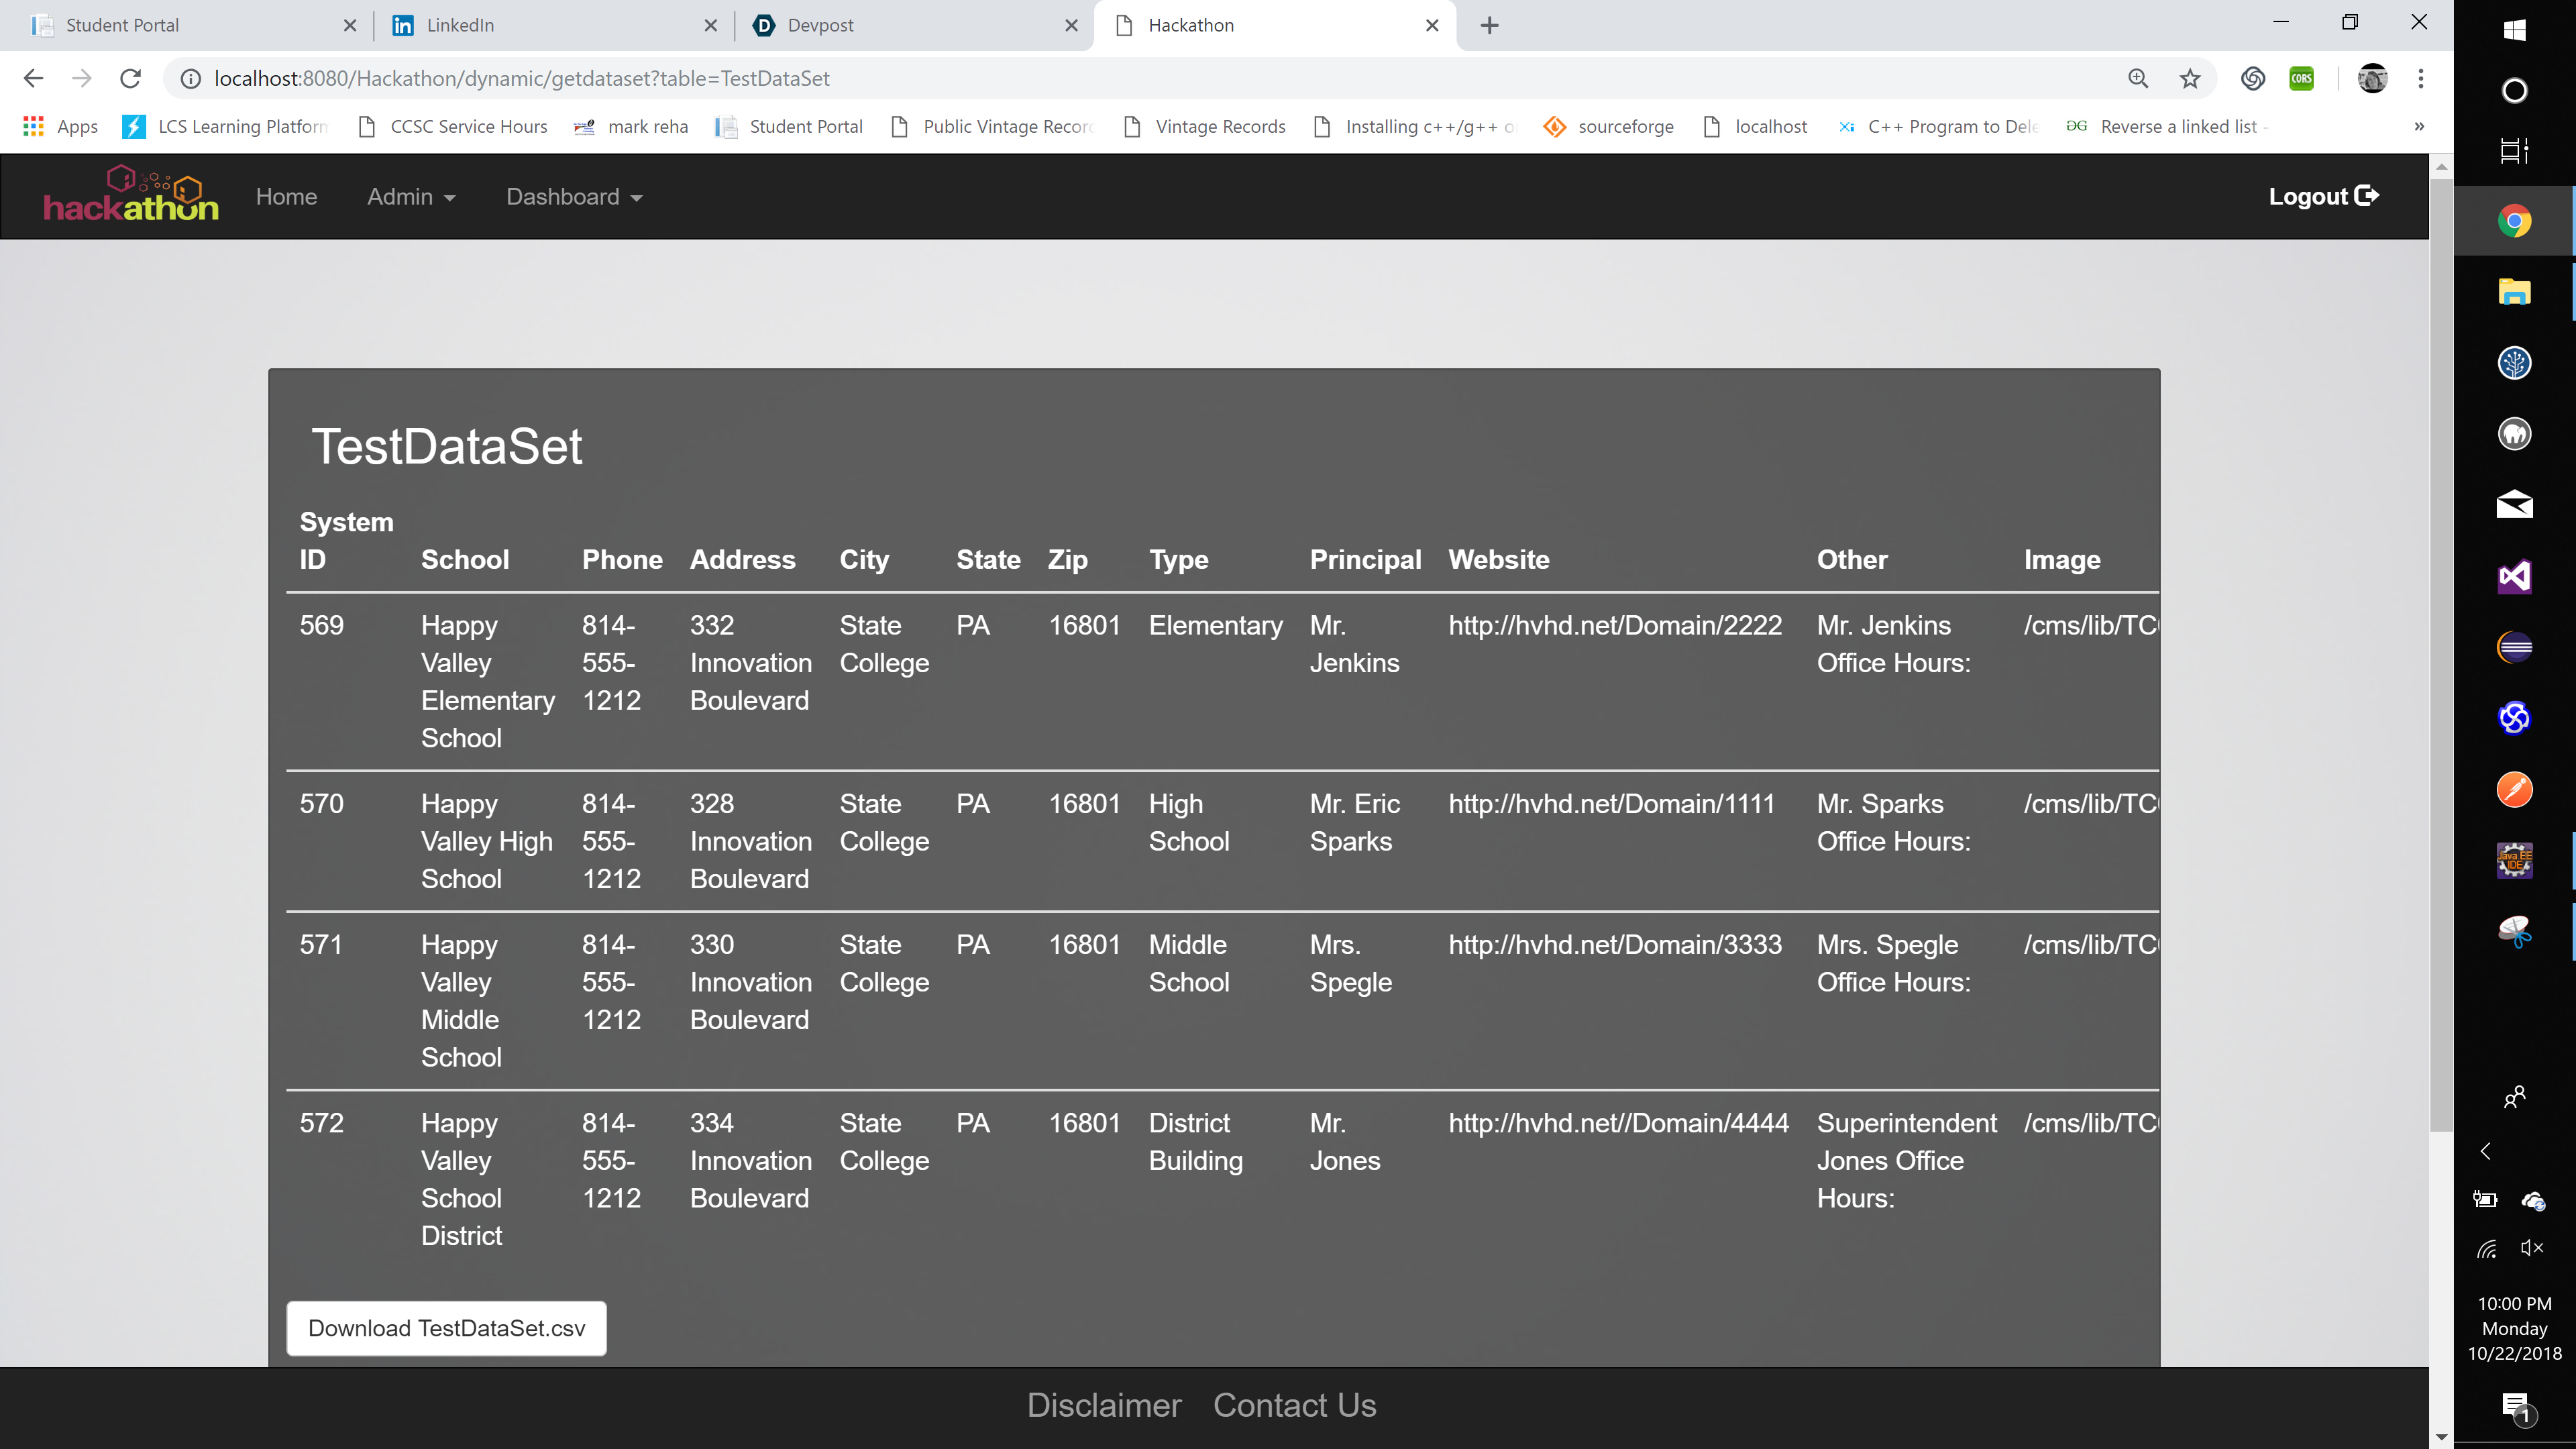2576x1449 pixels.
Task: Click the site information icon before URL
Action: [x=190, y=78]
